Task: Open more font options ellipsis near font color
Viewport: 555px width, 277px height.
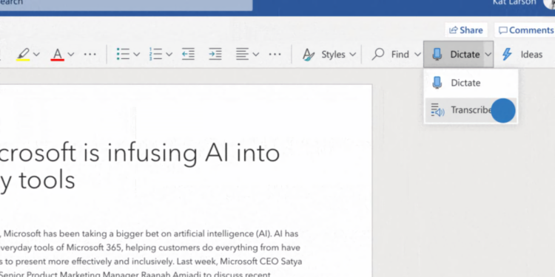Action: [90, 55]
